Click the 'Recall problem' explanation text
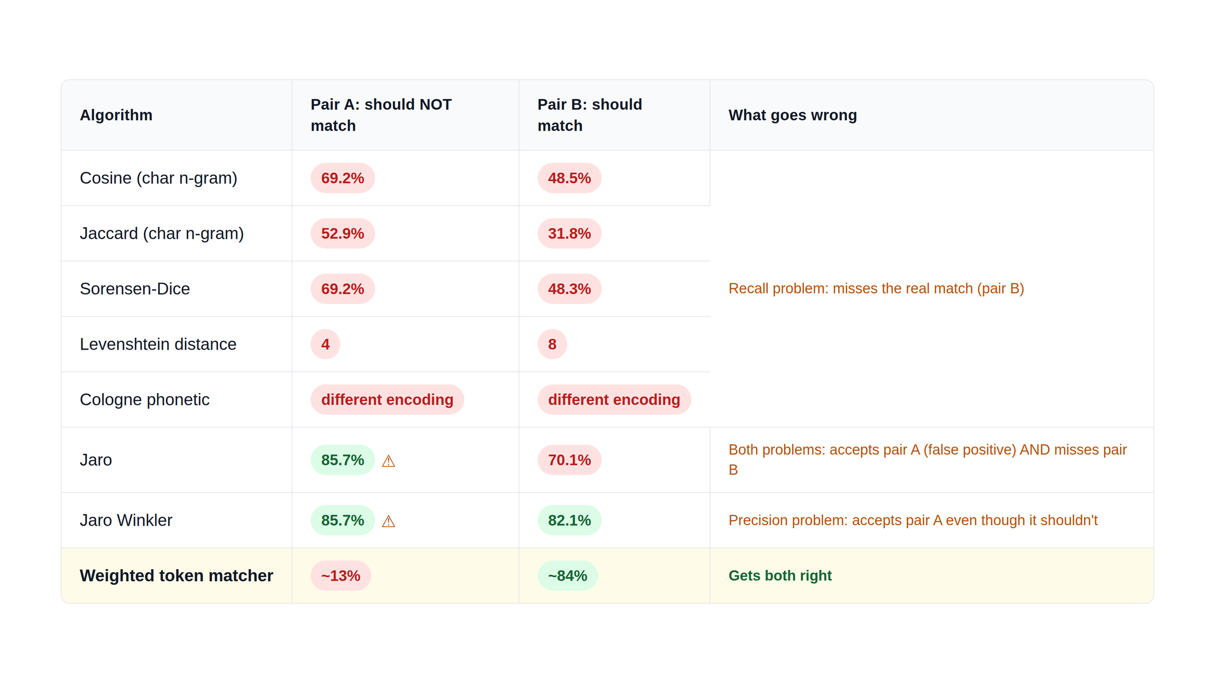Image resolution: width=1215 pixels, height=683 pixels. [876, 288]
